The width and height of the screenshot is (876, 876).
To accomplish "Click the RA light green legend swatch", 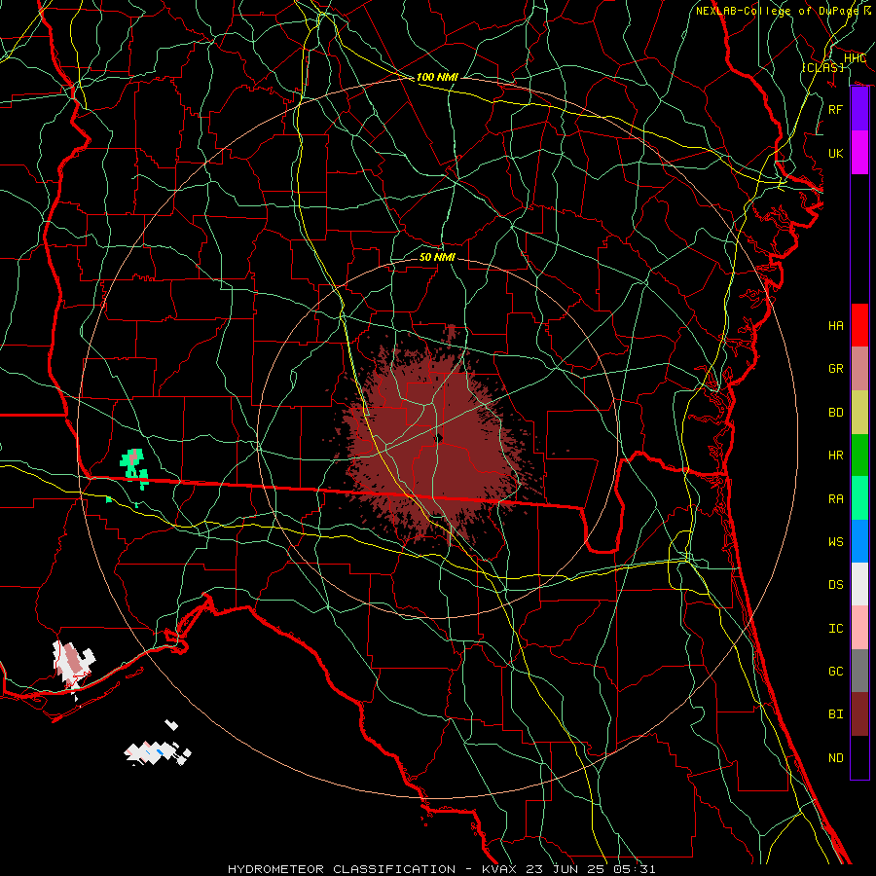I will [859, 498].
